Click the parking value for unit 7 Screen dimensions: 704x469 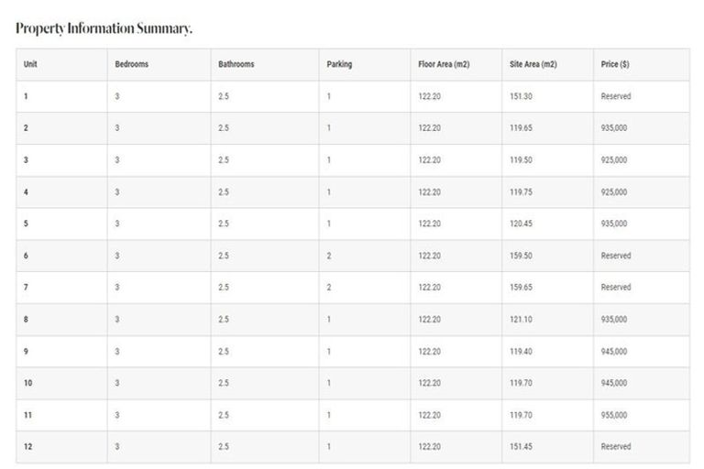tap(329, 288)
